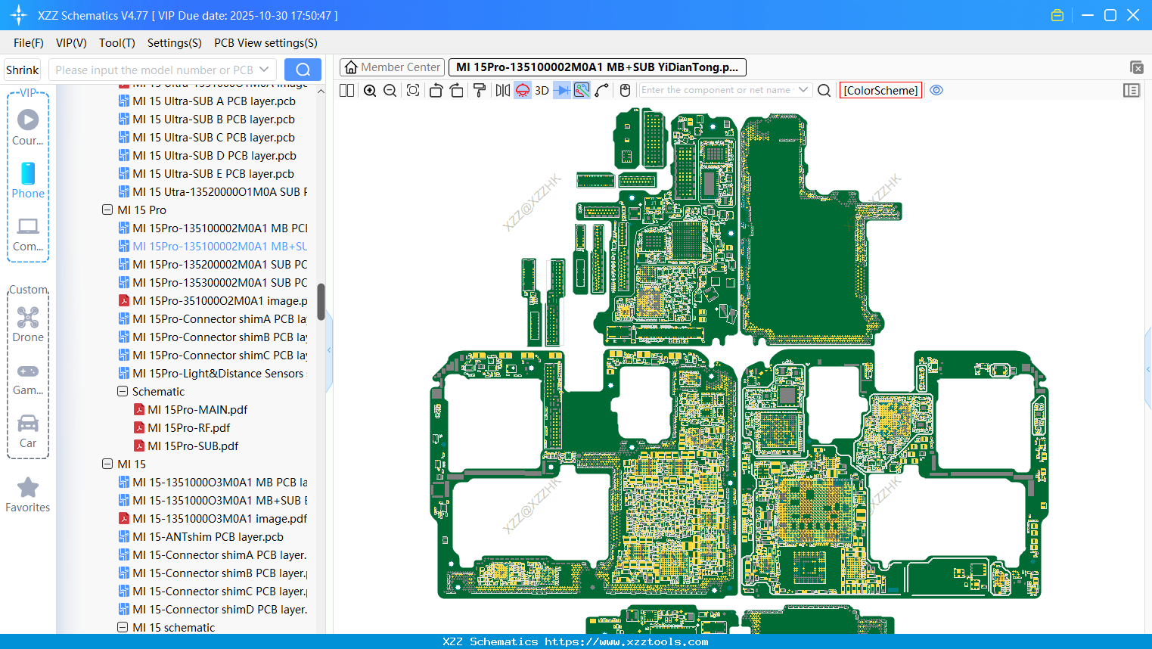Select the Zoom In tool

pyautogui.click(x=370, y=90)
